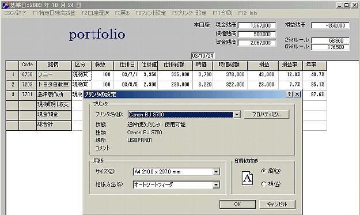Click the 03/10/24 date field
Viewport: 360px width, 215px height.
(203, 55)
